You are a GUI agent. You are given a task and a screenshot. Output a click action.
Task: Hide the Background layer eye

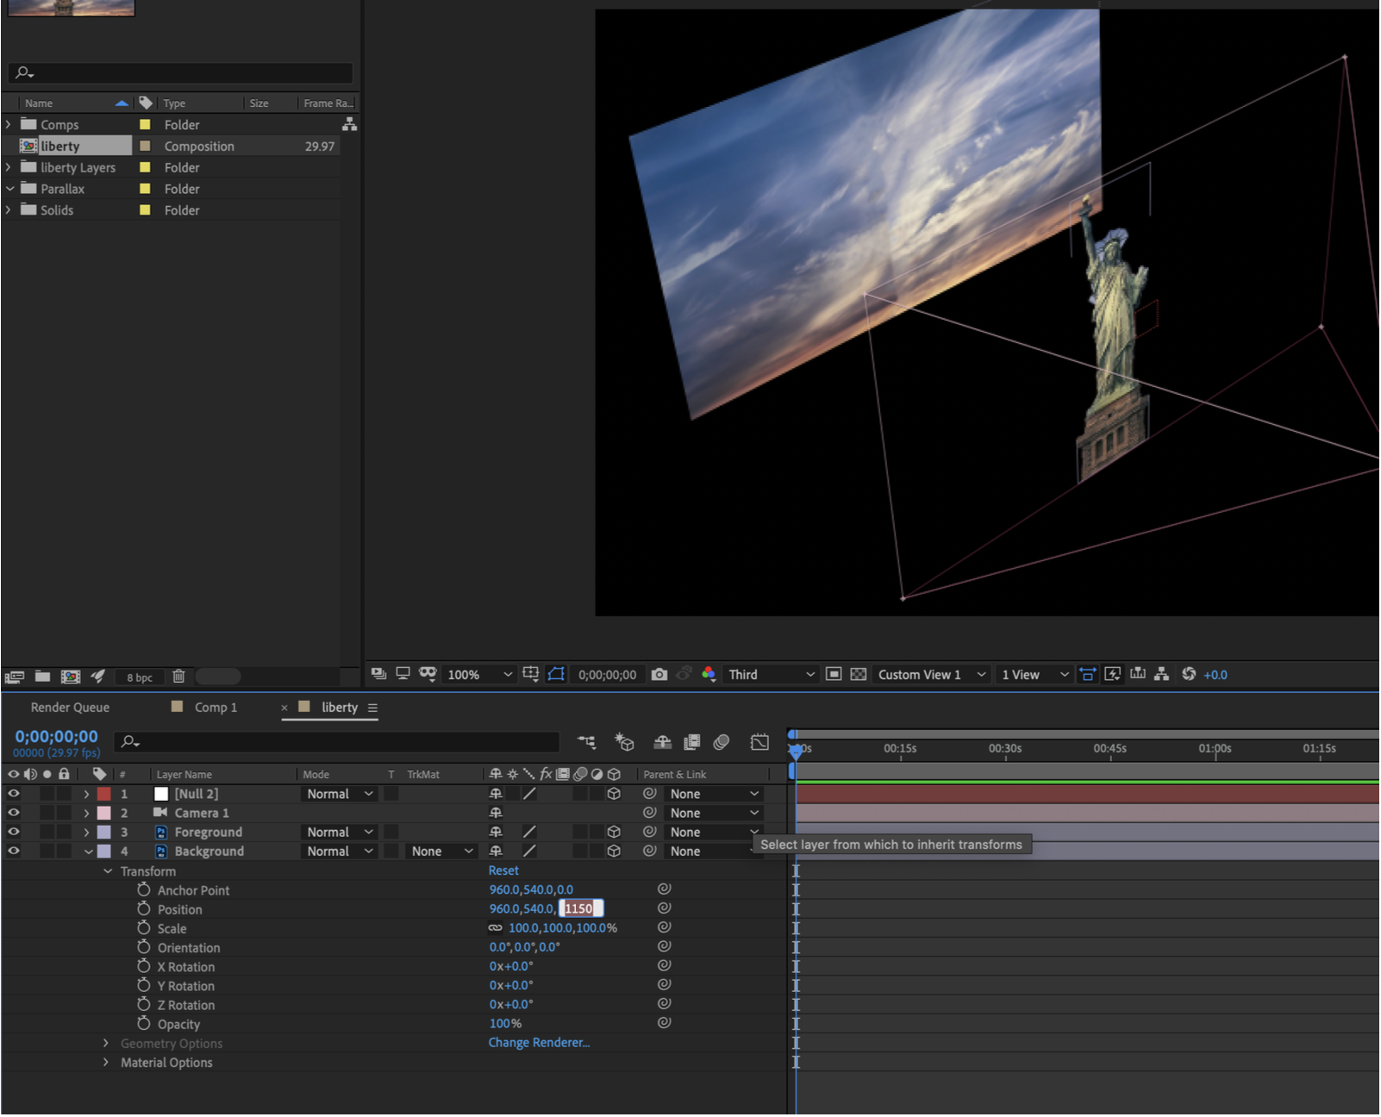pos(14,851)
